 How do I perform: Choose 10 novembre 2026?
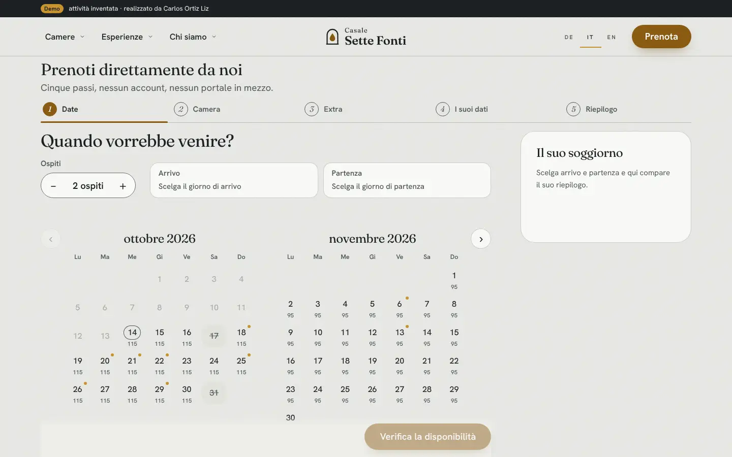[318, 336]
